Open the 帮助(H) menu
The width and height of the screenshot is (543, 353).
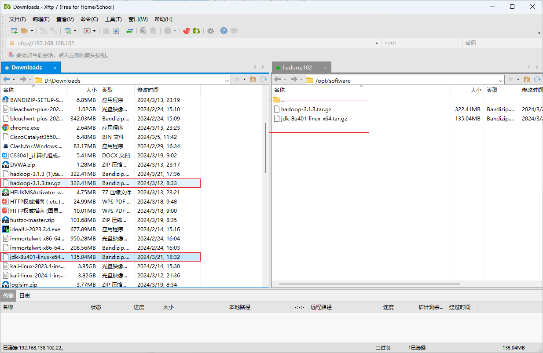163,19
